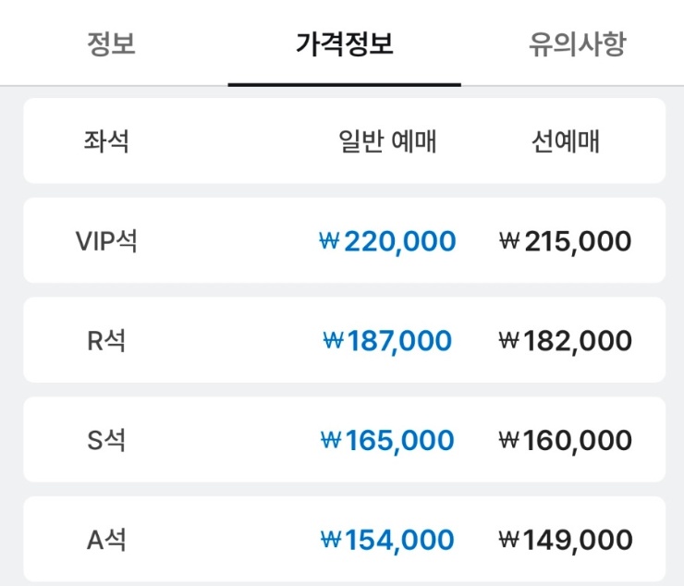Select the S석 seat label
684x586 pixels.
click(106, 440)
